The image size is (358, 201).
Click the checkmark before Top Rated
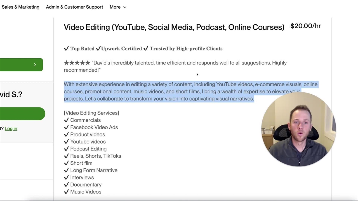point(66,49)
